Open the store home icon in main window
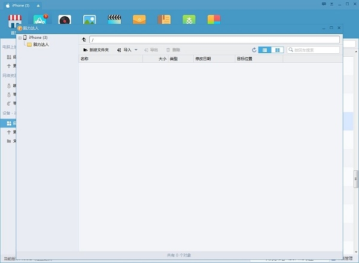This screenshot has height=263, width=359. click(x=15, y=20)
